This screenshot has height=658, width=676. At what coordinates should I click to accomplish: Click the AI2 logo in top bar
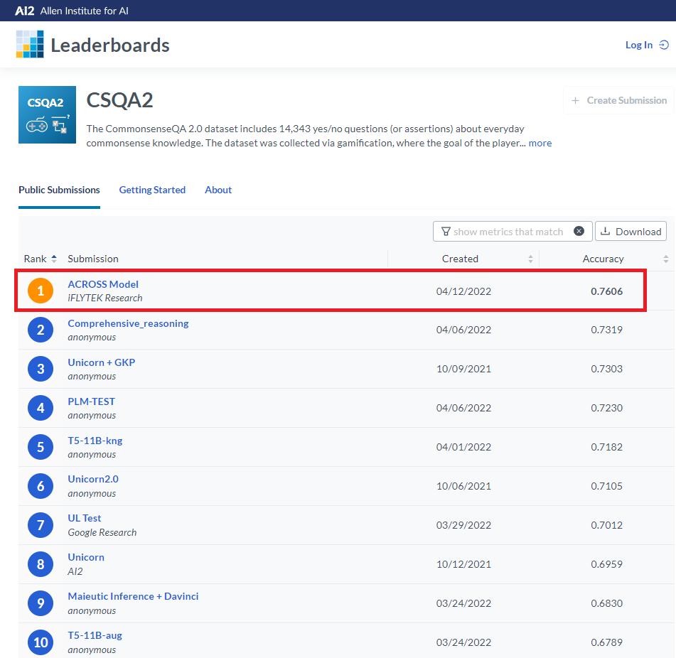[25, 11]
